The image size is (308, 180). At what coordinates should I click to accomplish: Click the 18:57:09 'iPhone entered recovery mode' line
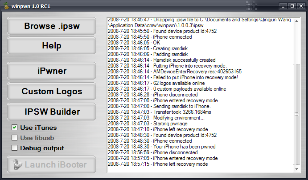pos(163,158)
